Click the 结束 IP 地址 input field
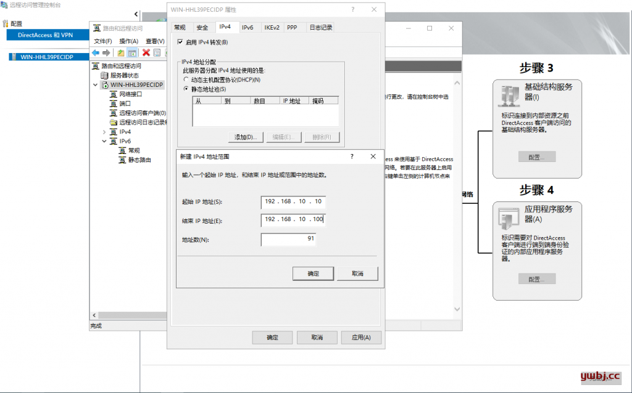This screenshot has width=632, height=393. [293, 220]
